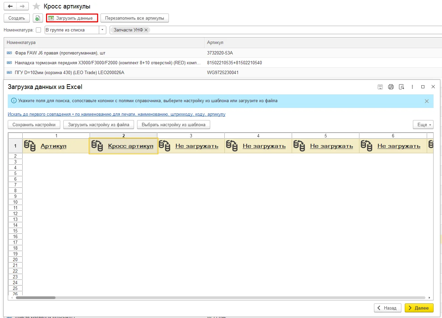Dismiss the blue info hint banner
The width and height of the screenshot is (442, 318).
coord(427,101)
